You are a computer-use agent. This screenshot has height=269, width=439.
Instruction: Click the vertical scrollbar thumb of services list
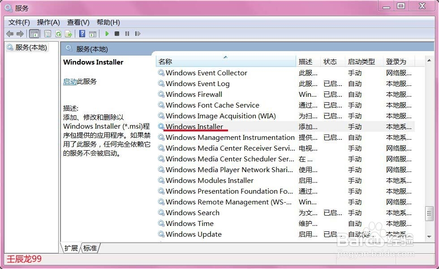pyautogui.click(x=429, y=213)
